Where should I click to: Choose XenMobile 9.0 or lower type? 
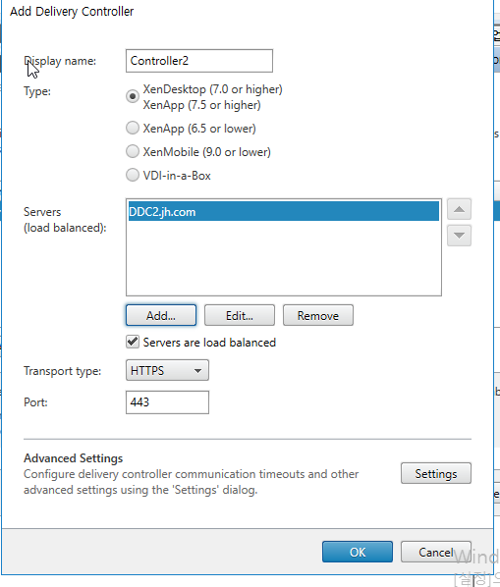point(133,151)
